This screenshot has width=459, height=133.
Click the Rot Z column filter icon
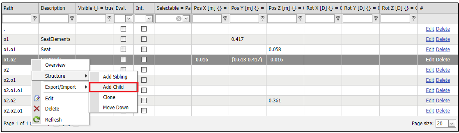point(413,18)
